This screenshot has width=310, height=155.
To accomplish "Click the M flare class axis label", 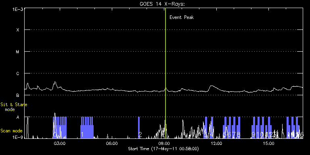I will [x=18, y=52].
